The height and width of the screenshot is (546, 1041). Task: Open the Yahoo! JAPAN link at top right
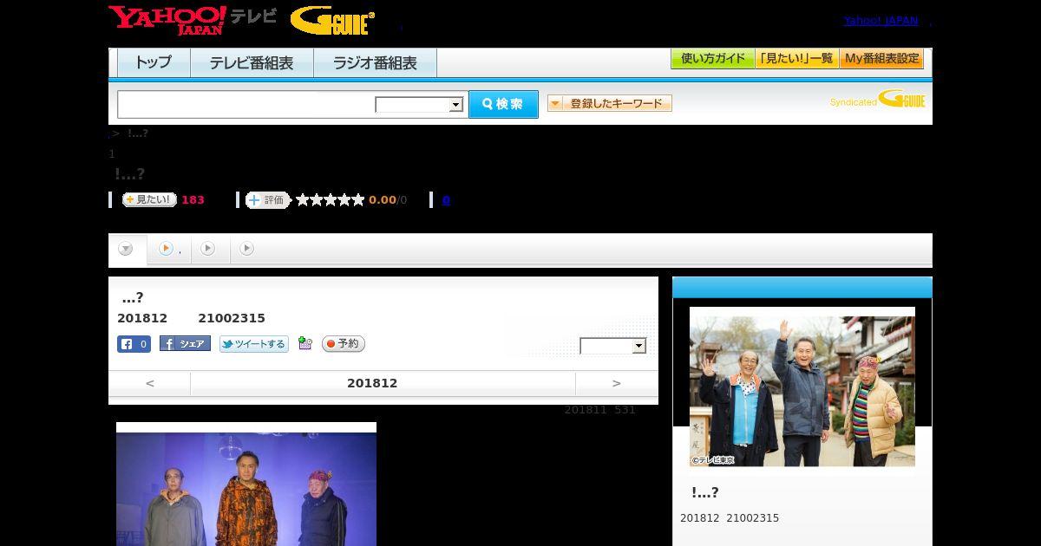881,21
